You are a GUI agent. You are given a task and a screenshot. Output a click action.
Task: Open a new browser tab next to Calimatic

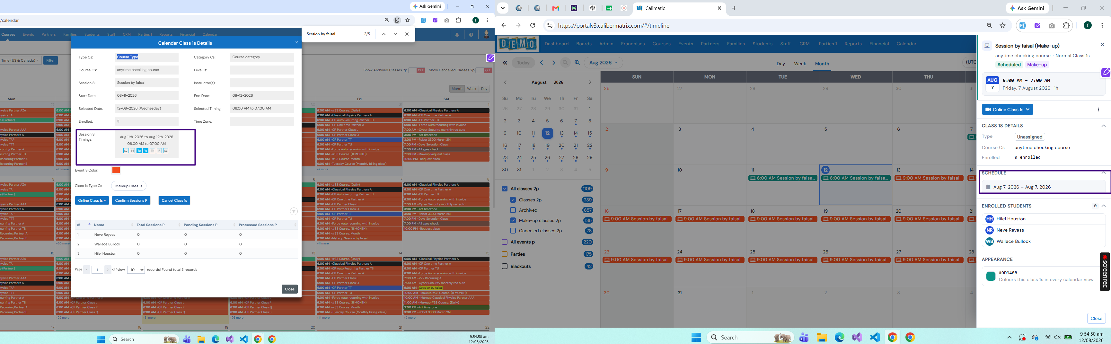(x=734, y=8)
